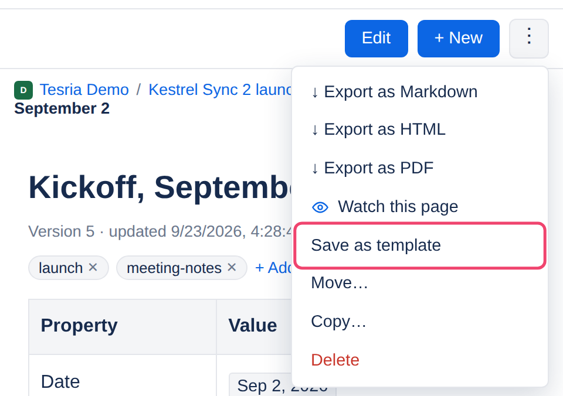Click the Version 5 updated text

[160, 231]
